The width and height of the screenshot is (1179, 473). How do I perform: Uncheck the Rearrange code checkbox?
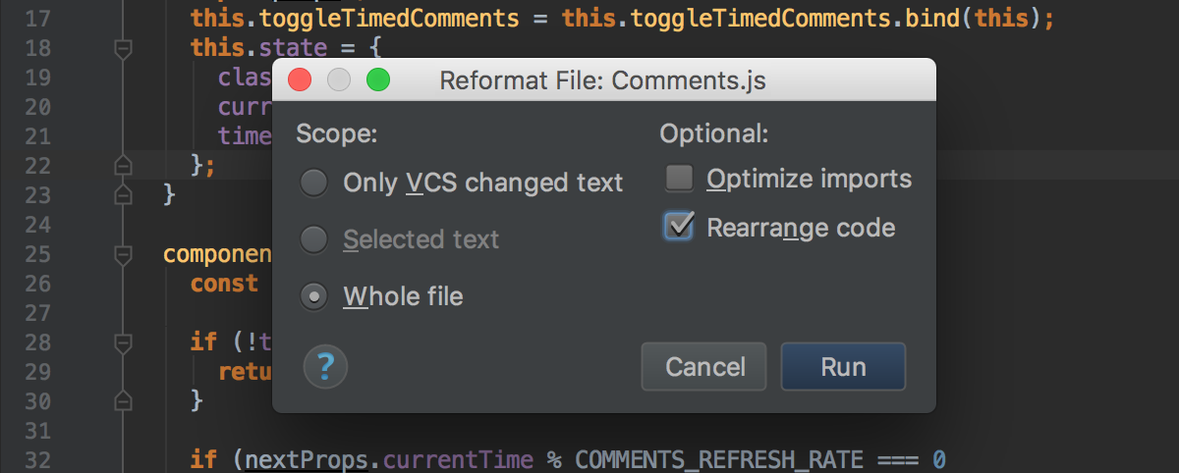click(680, 227)
